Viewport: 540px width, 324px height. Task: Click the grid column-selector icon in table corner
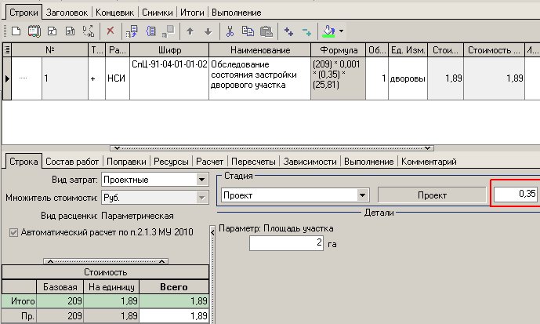coord(7,50)
